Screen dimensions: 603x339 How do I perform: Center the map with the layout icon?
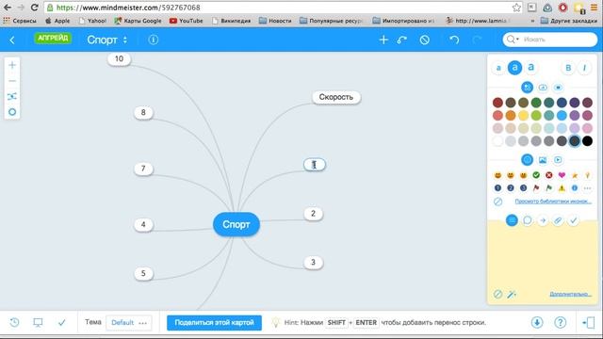[12, 96]
